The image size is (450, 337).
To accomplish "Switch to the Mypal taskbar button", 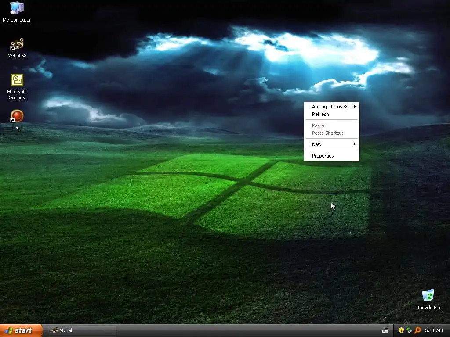I will [x=82, y=331].
